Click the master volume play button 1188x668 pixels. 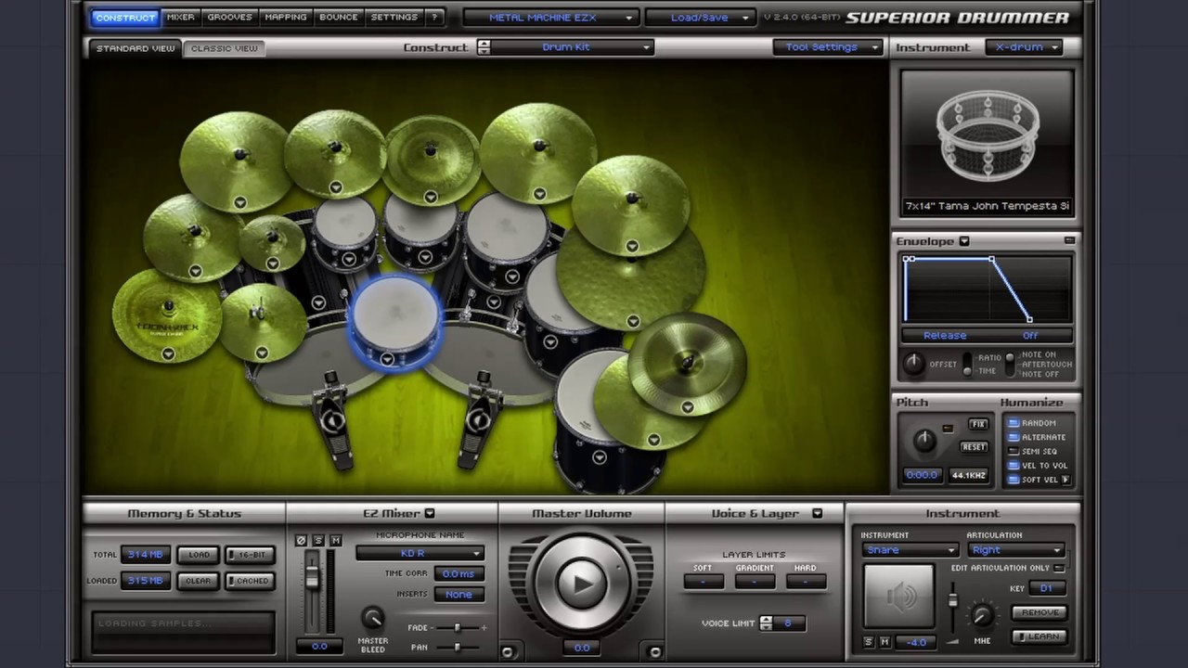pos(581,583)
